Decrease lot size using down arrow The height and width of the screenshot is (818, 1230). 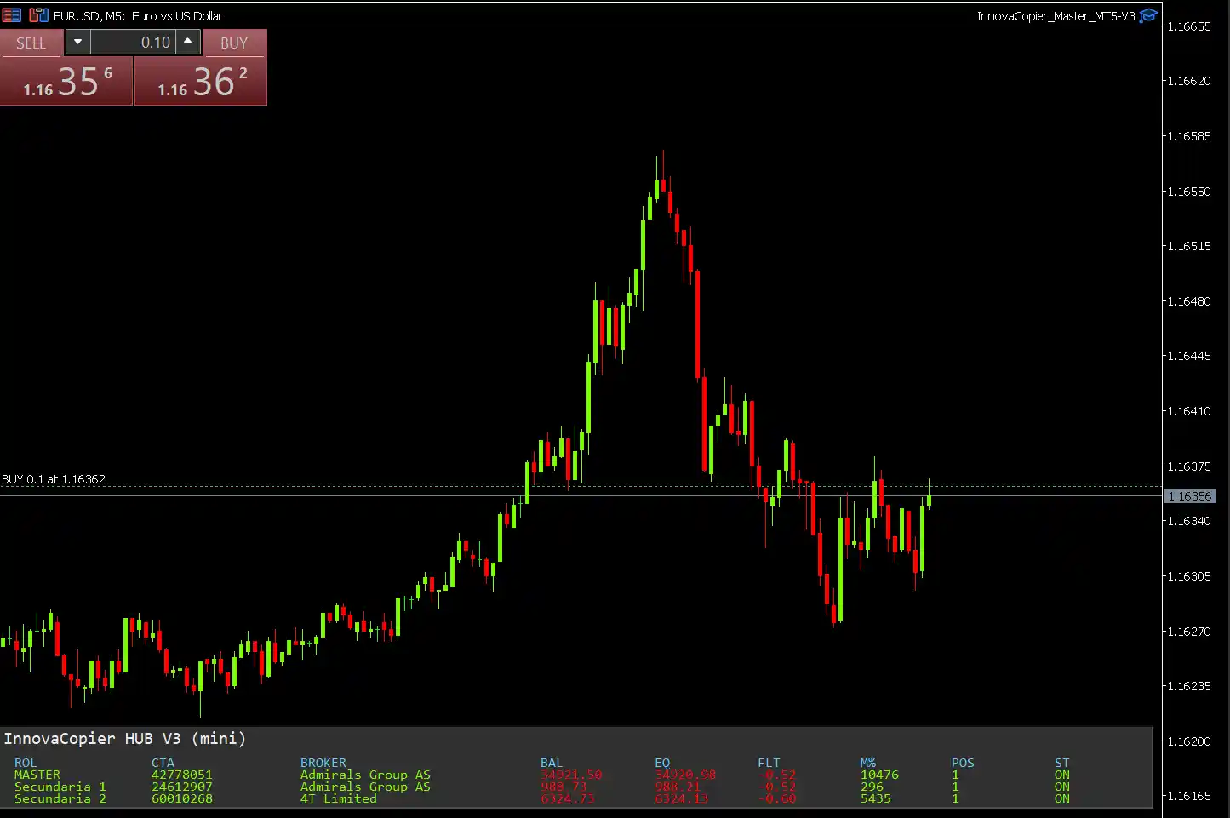tap(77, 43)
